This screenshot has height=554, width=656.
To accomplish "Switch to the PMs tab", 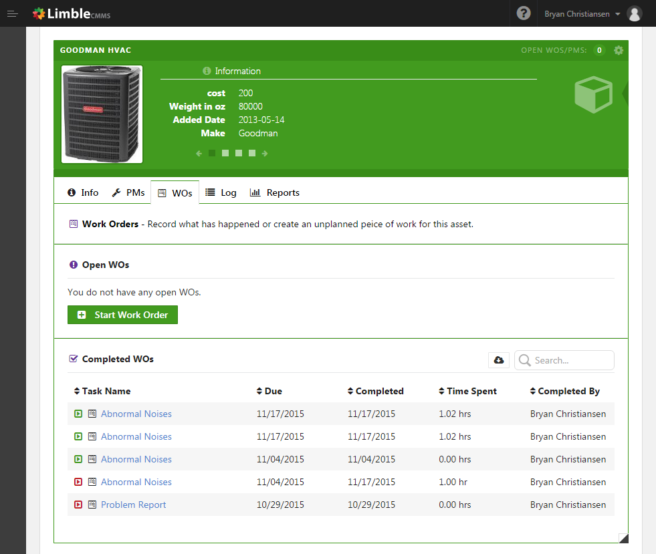I will (128, 192).
